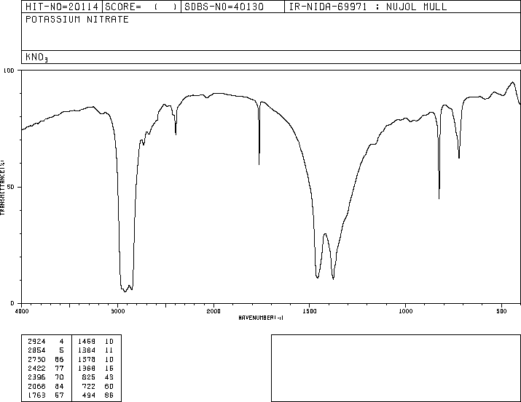Click transmittance value 16 beside 1368
This screenshot has width=521, height=402.
(109, 368)
